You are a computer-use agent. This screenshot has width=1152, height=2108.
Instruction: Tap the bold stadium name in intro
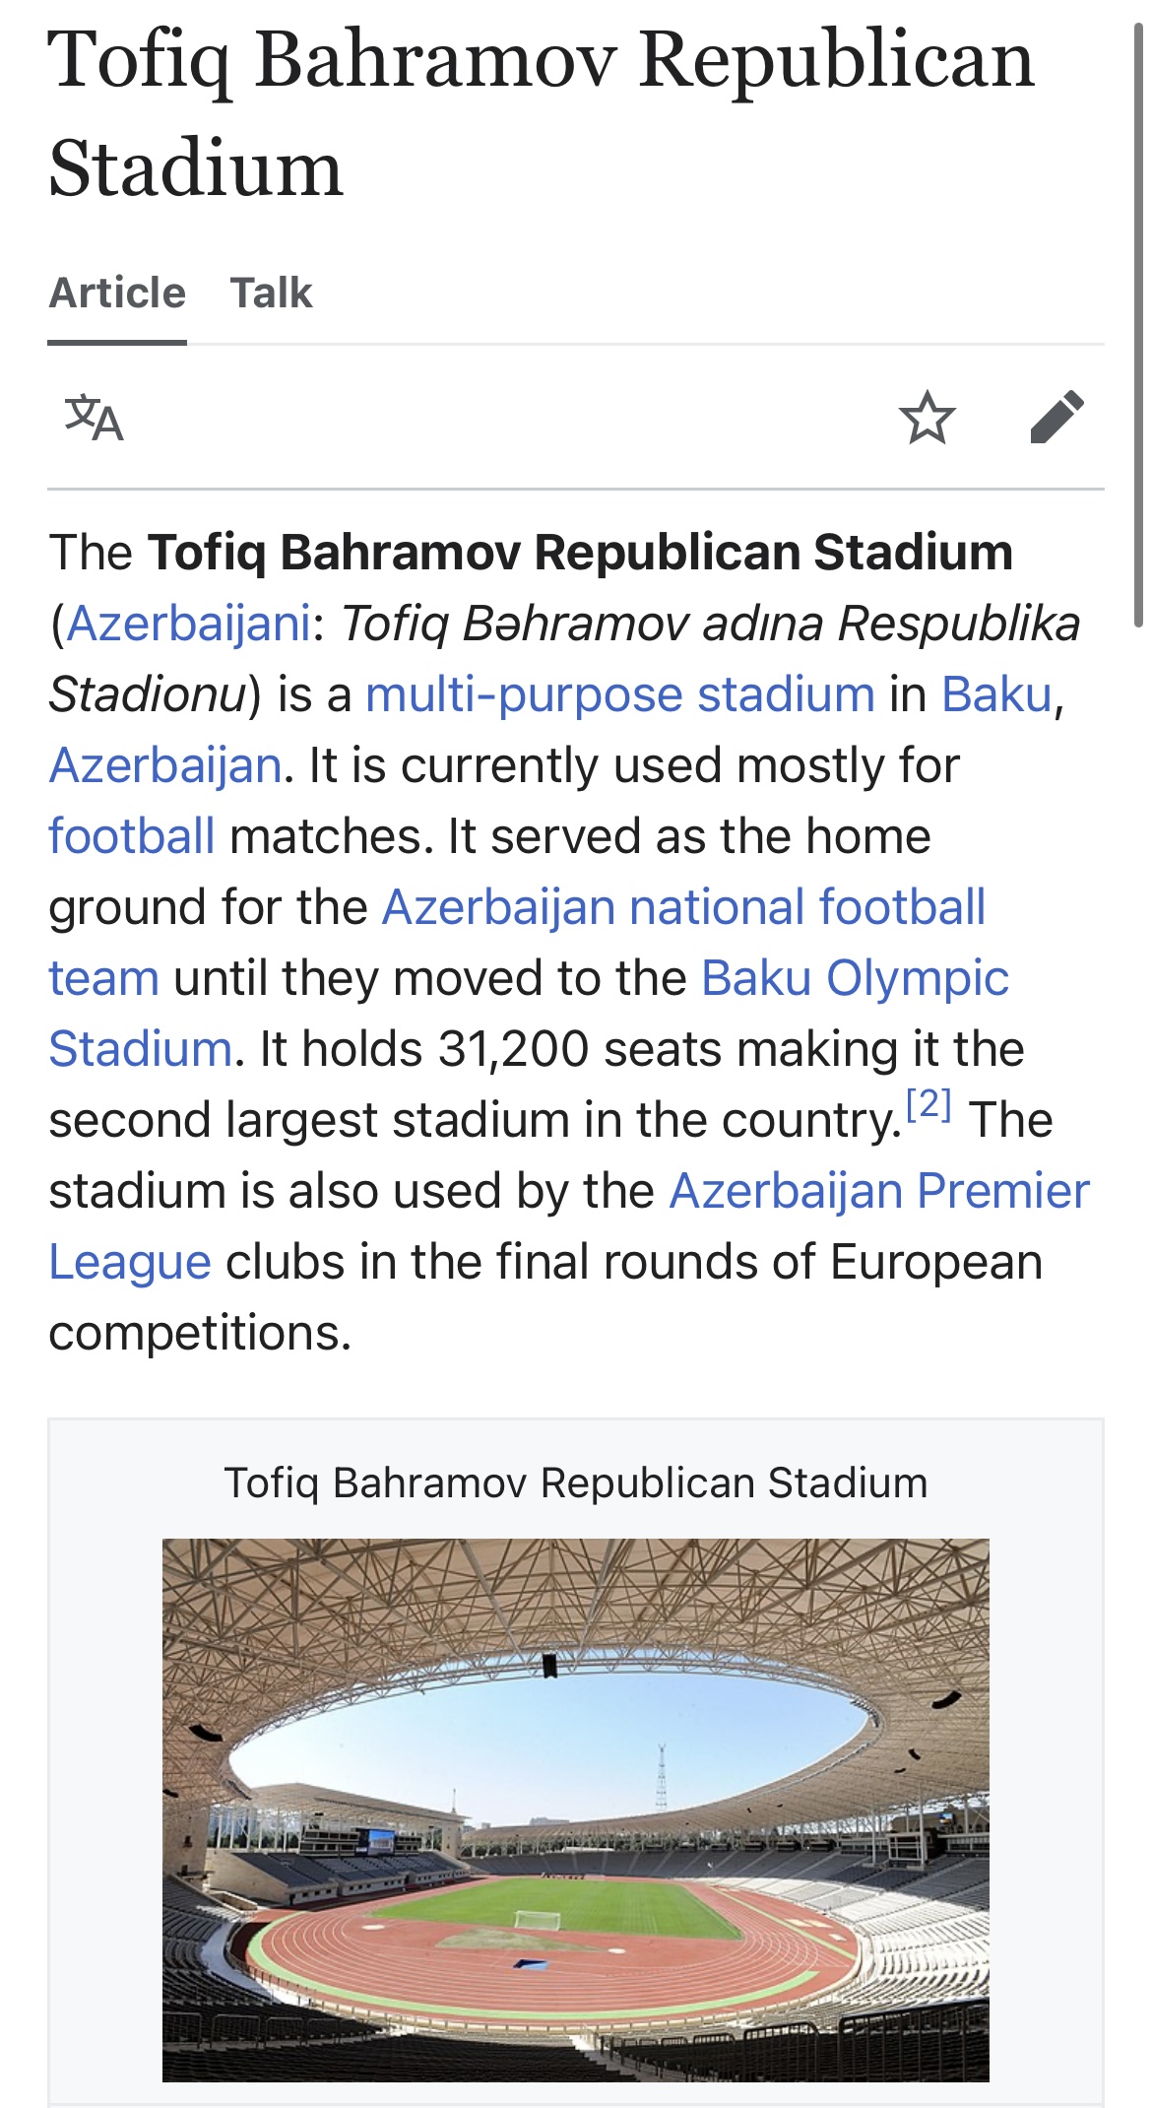580,553
